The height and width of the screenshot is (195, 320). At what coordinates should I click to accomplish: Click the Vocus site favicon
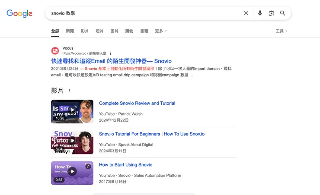55,50
